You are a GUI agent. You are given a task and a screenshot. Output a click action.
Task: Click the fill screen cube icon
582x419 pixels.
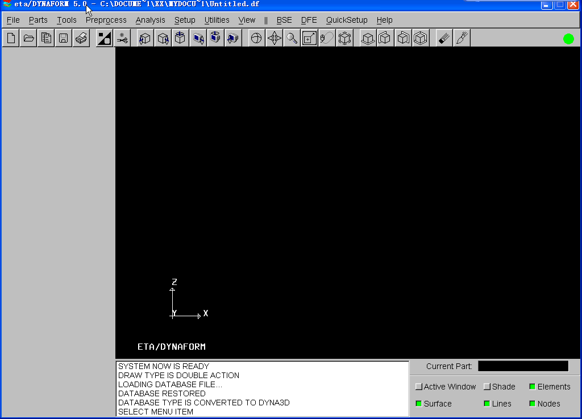click(x=344, y=38)
